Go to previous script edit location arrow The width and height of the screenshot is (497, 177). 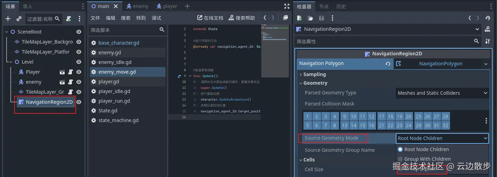pyautogui.click(x=265, y=18)
